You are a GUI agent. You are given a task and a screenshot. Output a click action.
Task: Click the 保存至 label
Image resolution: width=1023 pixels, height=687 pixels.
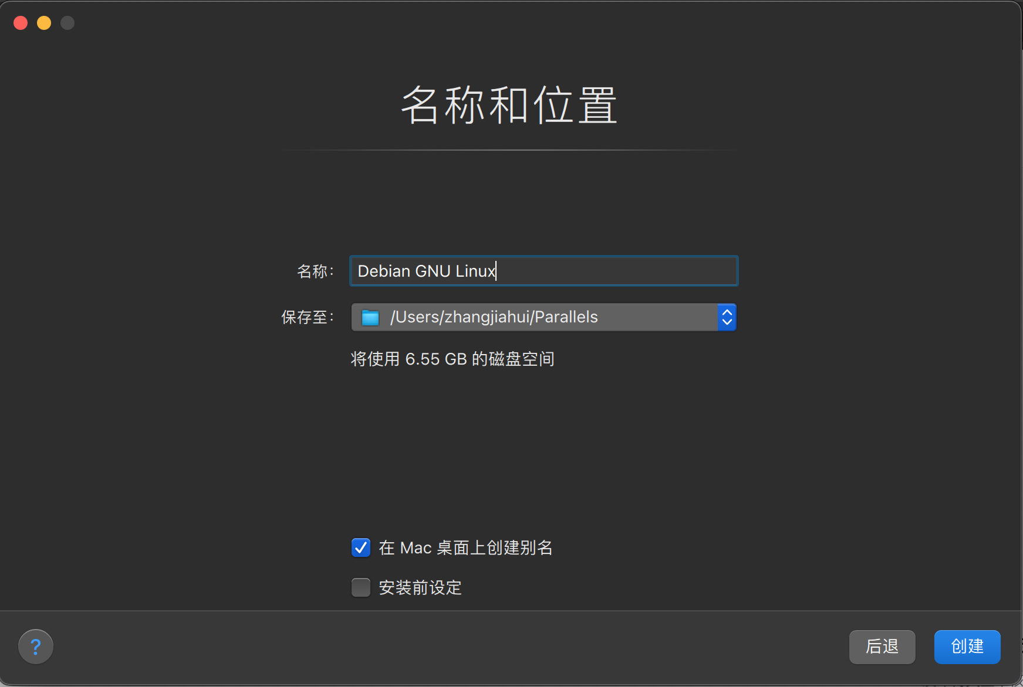tap(308, 317)
